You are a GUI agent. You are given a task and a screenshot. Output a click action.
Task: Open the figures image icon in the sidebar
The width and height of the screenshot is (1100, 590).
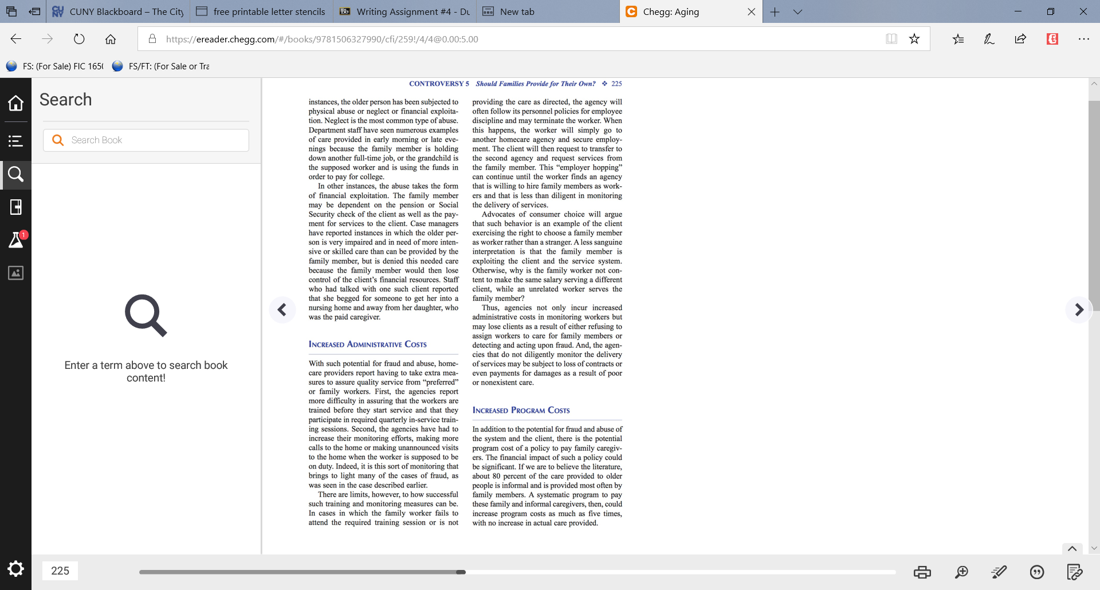point(15,273)
